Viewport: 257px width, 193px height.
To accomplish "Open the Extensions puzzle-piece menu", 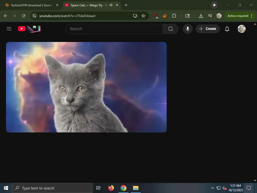I will click(x=174, y=16).
